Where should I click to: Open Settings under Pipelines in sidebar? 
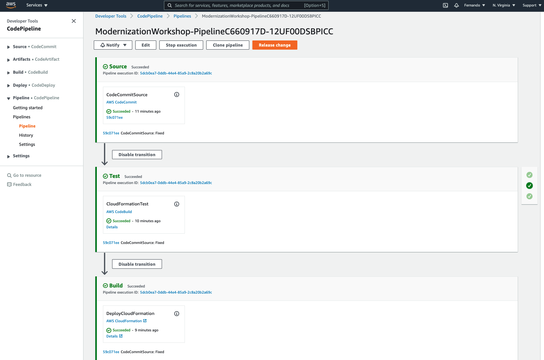pyautogui.click(x=27, y=144)
